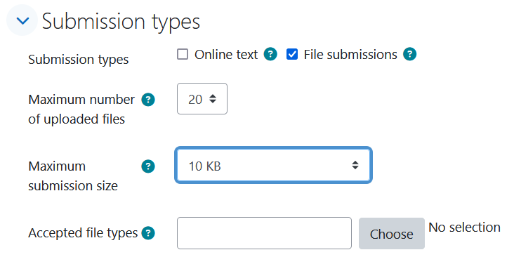This screenshot has height=257, width=514.
Task: Collapse the Submission types section chevron
Action: [x=22, y=20]
